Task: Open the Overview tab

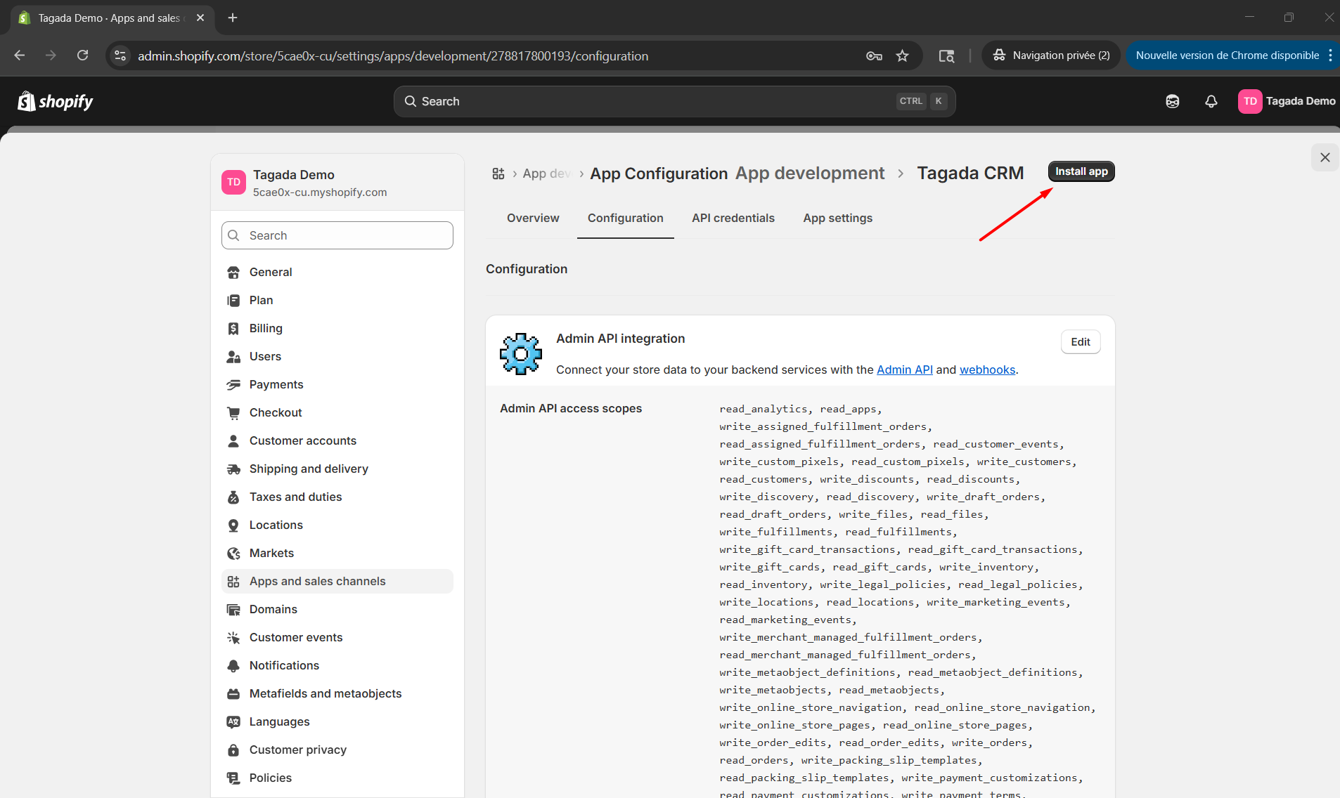Action: [x=533, y=218]
